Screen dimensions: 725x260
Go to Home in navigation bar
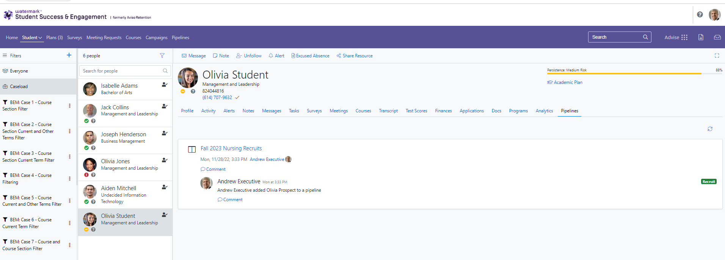click(12, 38)
